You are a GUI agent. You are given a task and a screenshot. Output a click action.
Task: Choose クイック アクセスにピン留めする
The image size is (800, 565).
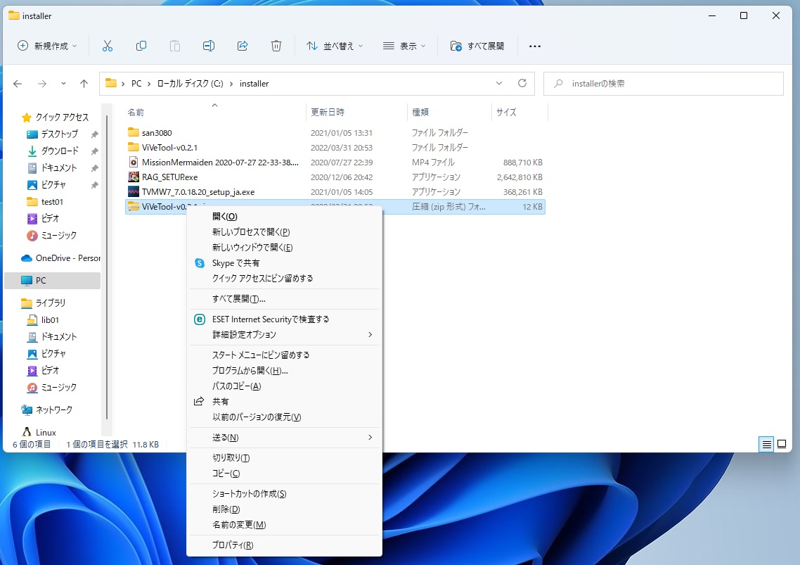tap(284, 279)
